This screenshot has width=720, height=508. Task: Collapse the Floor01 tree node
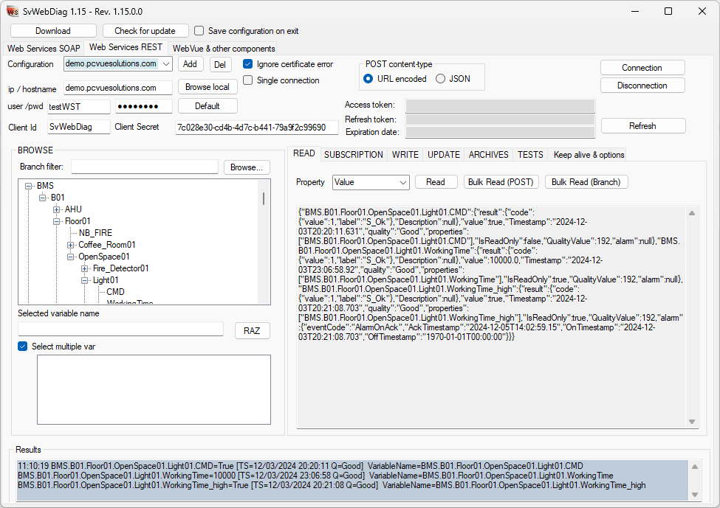point(56,221)
